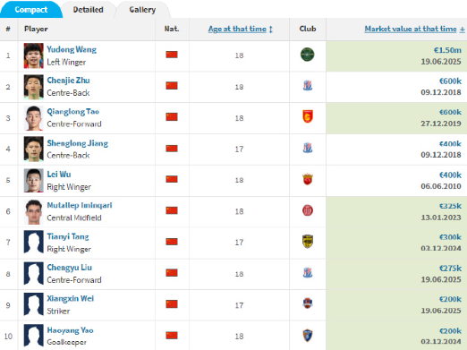467x350 pixels.
Task: Click Lei Wu's portrait thumbnail
Action: point(34,180)
